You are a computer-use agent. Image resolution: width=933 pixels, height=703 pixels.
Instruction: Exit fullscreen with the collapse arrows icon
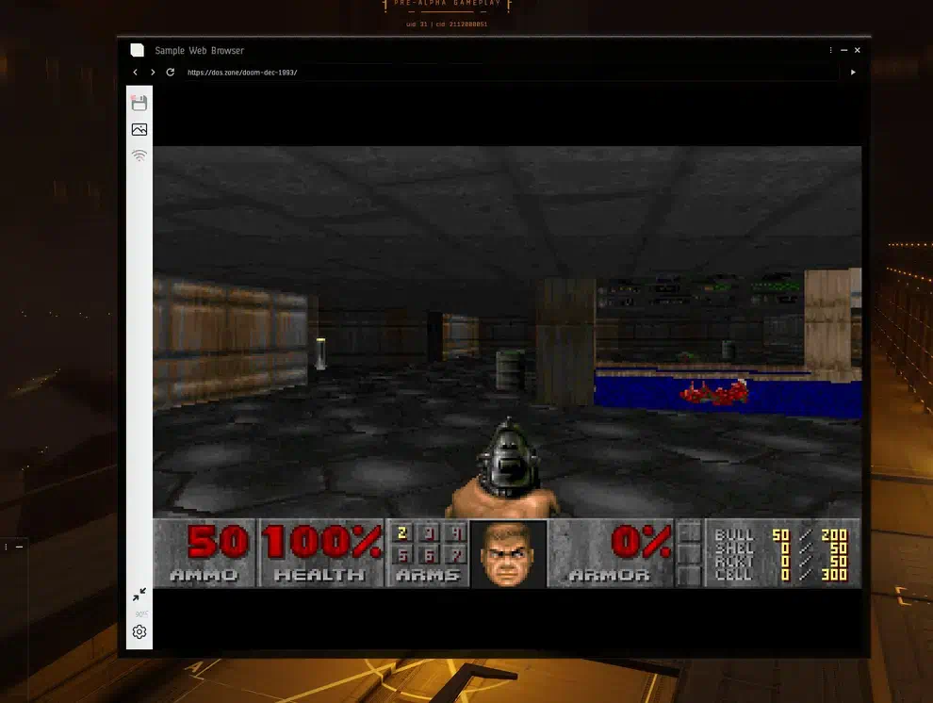point(139,595)
